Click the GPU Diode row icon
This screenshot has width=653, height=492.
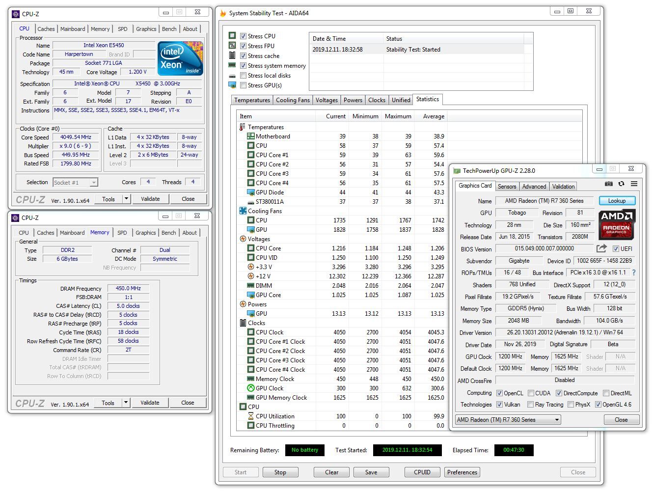coord(250,192)
